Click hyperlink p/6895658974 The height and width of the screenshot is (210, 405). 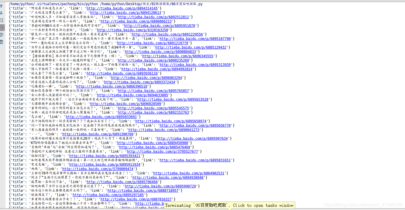pos(171,121)
